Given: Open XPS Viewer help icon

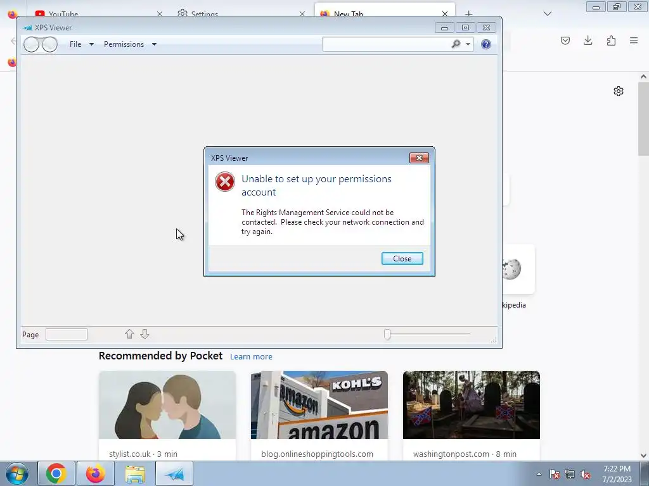Looking at the screenshot, I should pyautogui.click(x=486, y=44).
